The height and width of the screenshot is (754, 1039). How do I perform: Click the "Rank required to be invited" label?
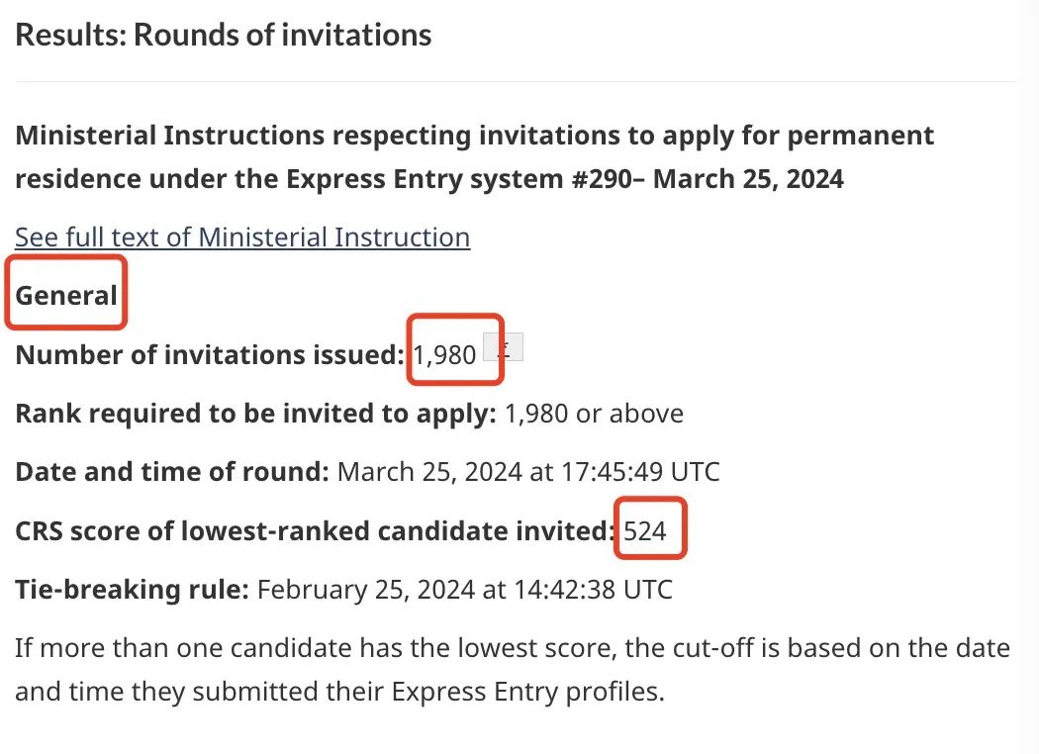[x=255, y=414]
